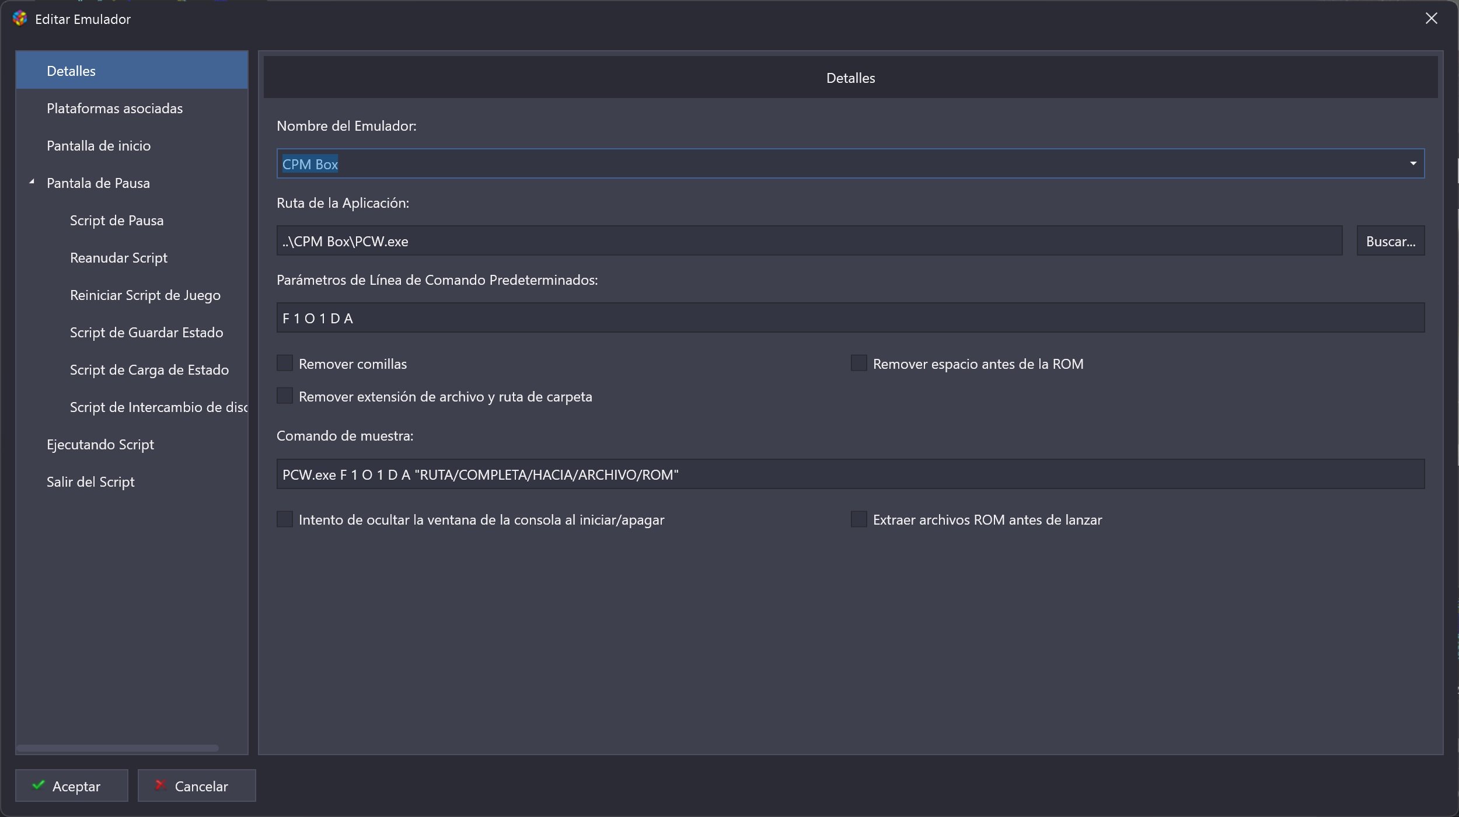Image resolution: width=1459 pixels, height=817 pixels.
Task: Click the Nombre del Emulador label
Action: pos(347,125)
